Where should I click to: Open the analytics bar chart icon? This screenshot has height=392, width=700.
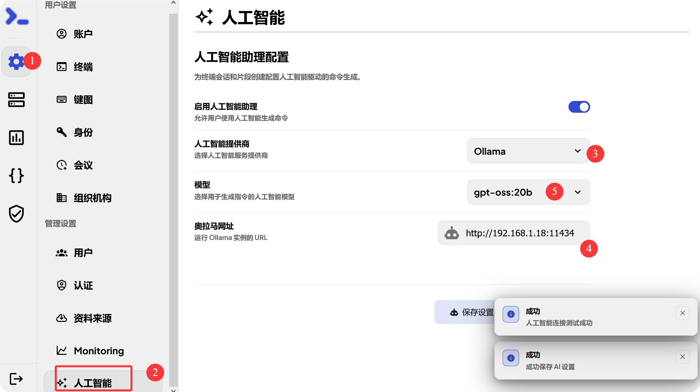click(x=16, y=138)
